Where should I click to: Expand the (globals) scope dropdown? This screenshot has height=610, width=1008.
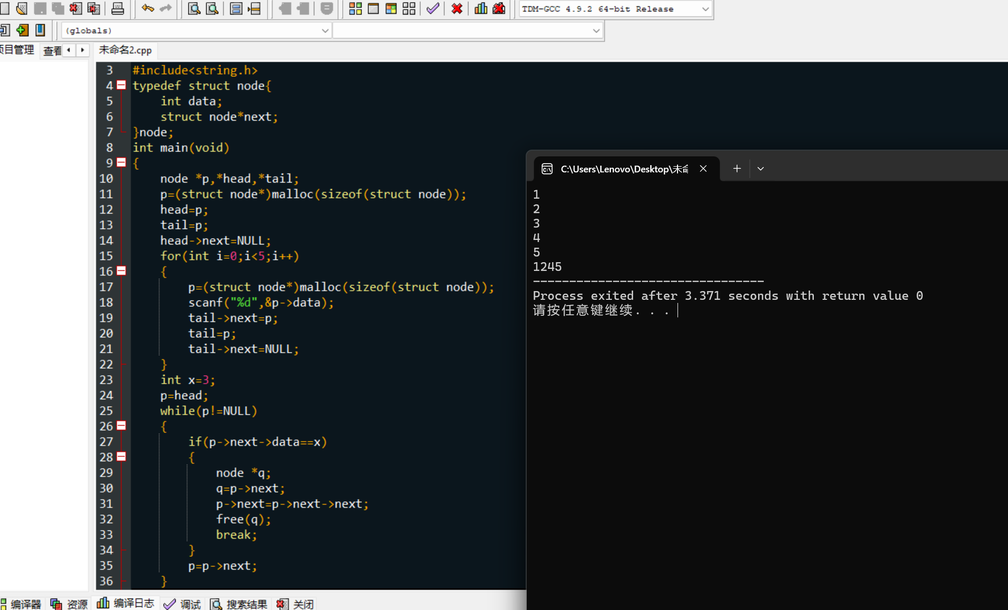coord(325,30)
